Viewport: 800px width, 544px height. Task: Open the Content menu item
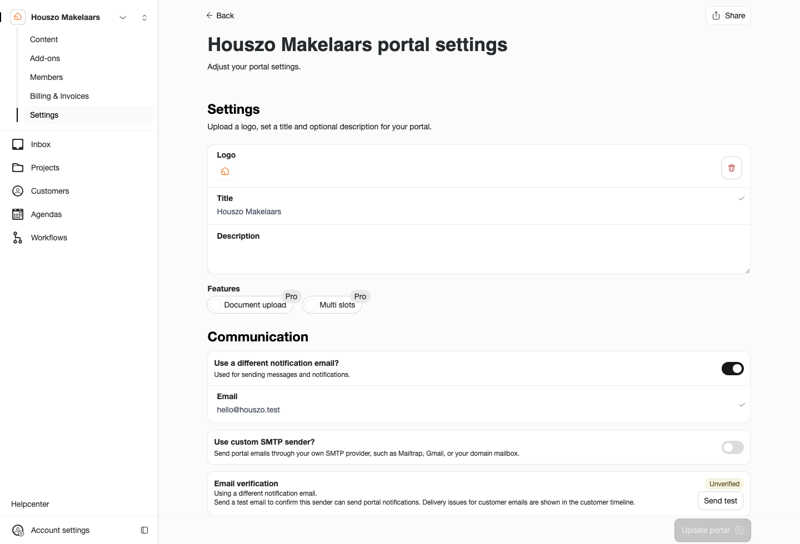44,39
